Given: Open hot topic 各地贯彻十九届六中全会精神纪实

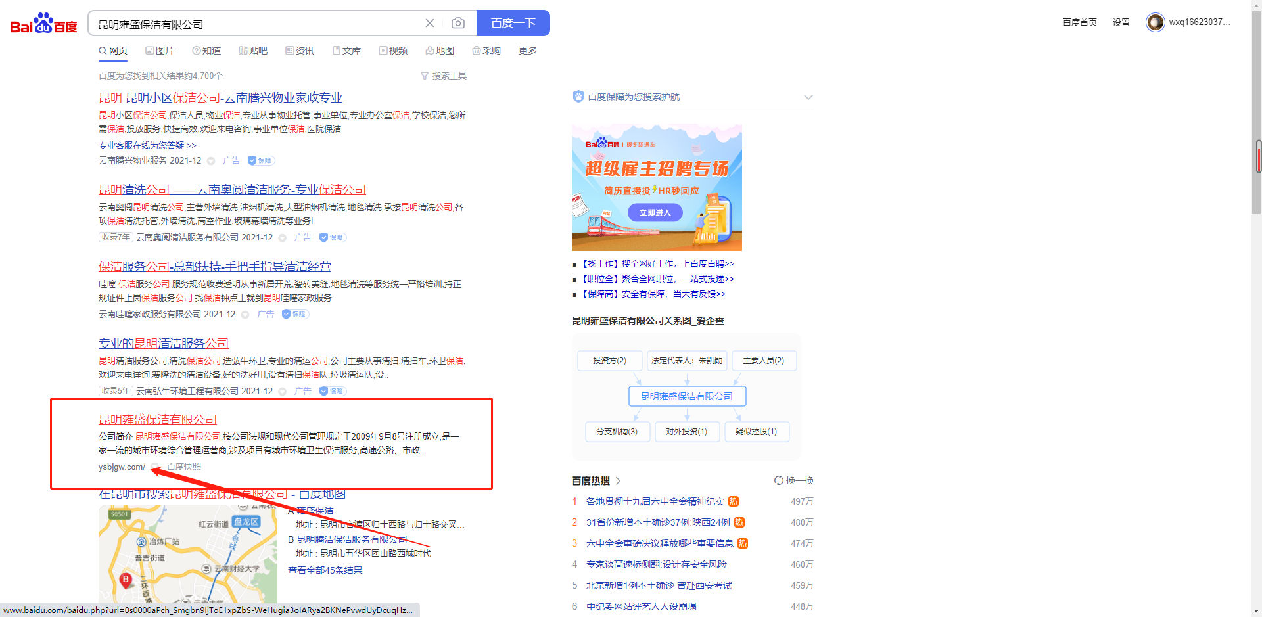Looking at the screenshot, I should 655,501.
